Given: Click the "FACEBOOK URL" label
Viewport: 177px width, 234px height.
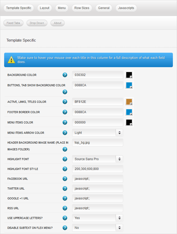Looking at the screenshot, I should click(18, 179).
